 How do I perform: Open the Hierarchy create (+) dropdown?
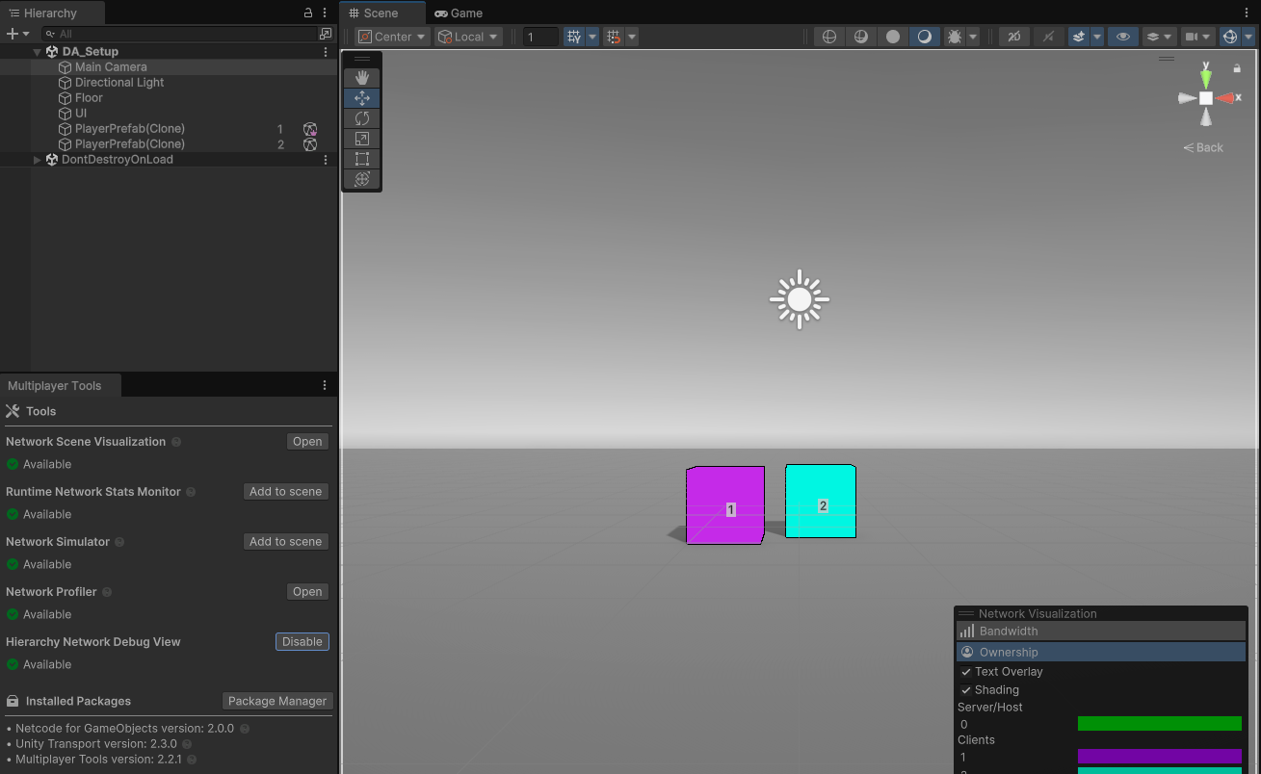(17, 34)
